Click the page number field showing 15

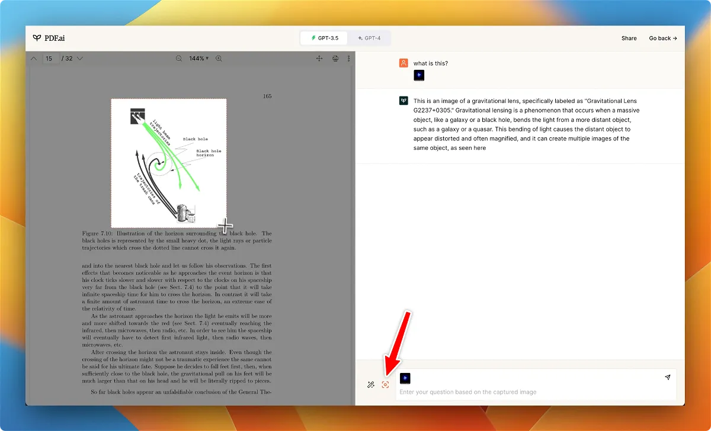[50, 59]
